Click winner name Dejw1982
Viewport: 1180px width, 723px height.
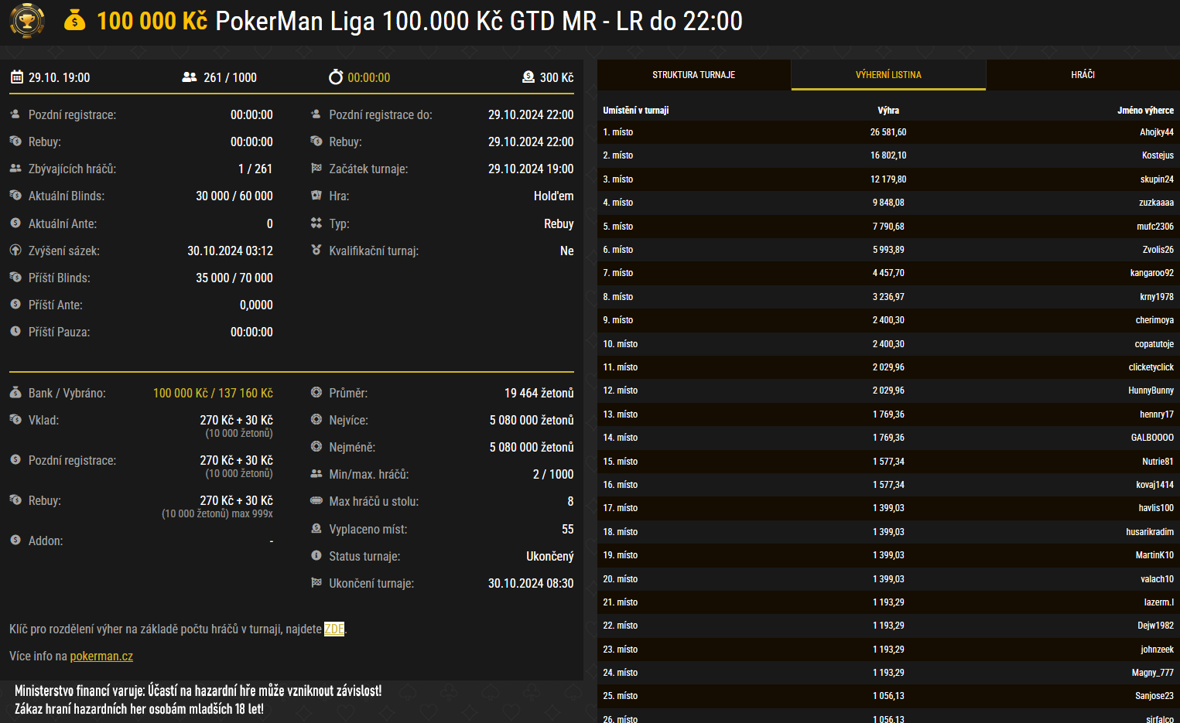[1155, 626]
